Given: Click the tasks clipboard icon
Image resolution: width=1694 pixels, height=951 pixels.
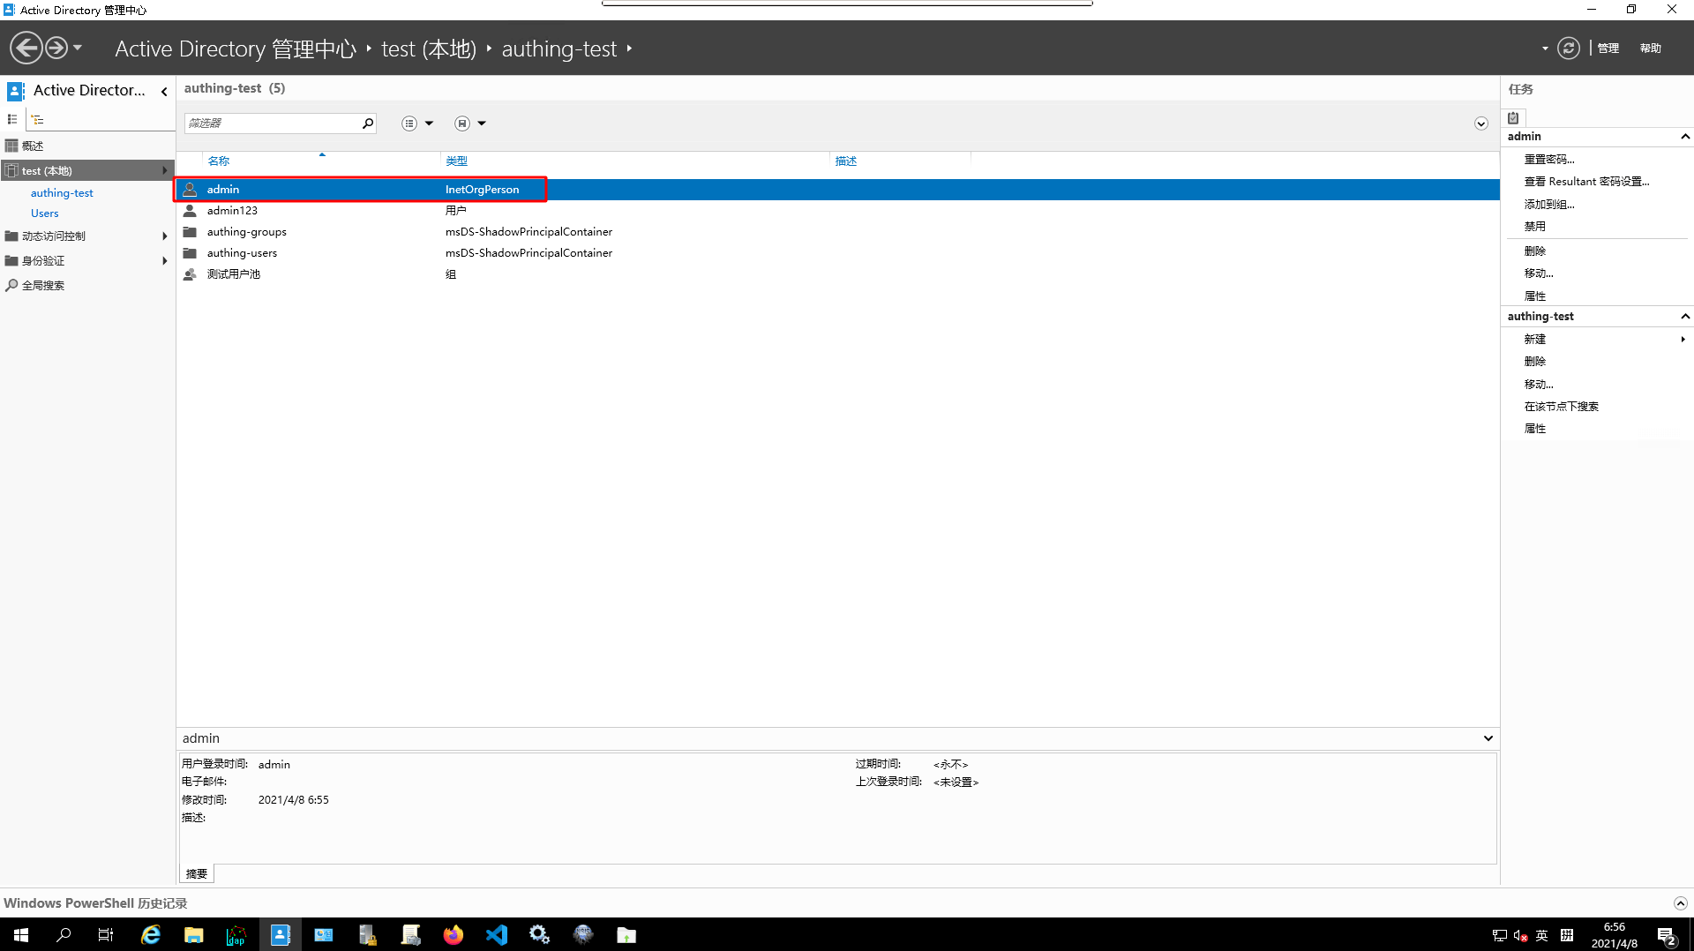Looking at the screenshot, I should pos(1513,117).
